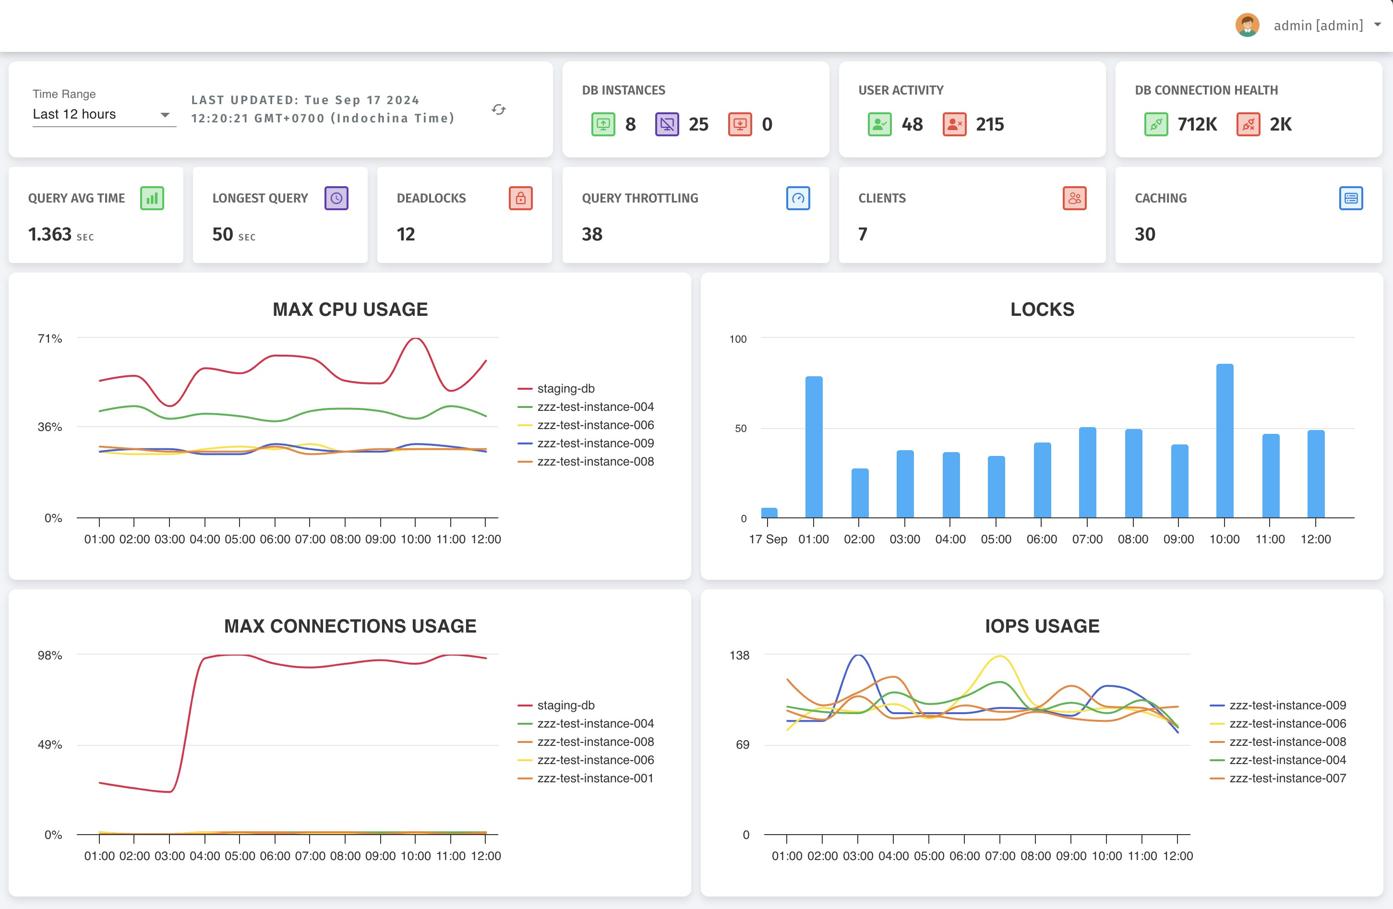The height and width of the screenshot is (909, 1393).
Task: Click the user avatar picture
Action: pyautogui.click(x=1247, y=25)
